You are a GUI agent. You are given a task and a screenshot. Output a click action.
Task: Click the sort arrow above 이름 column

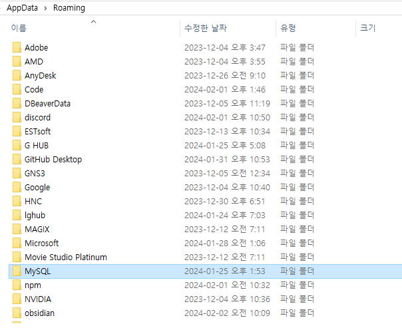pos(94,22)
